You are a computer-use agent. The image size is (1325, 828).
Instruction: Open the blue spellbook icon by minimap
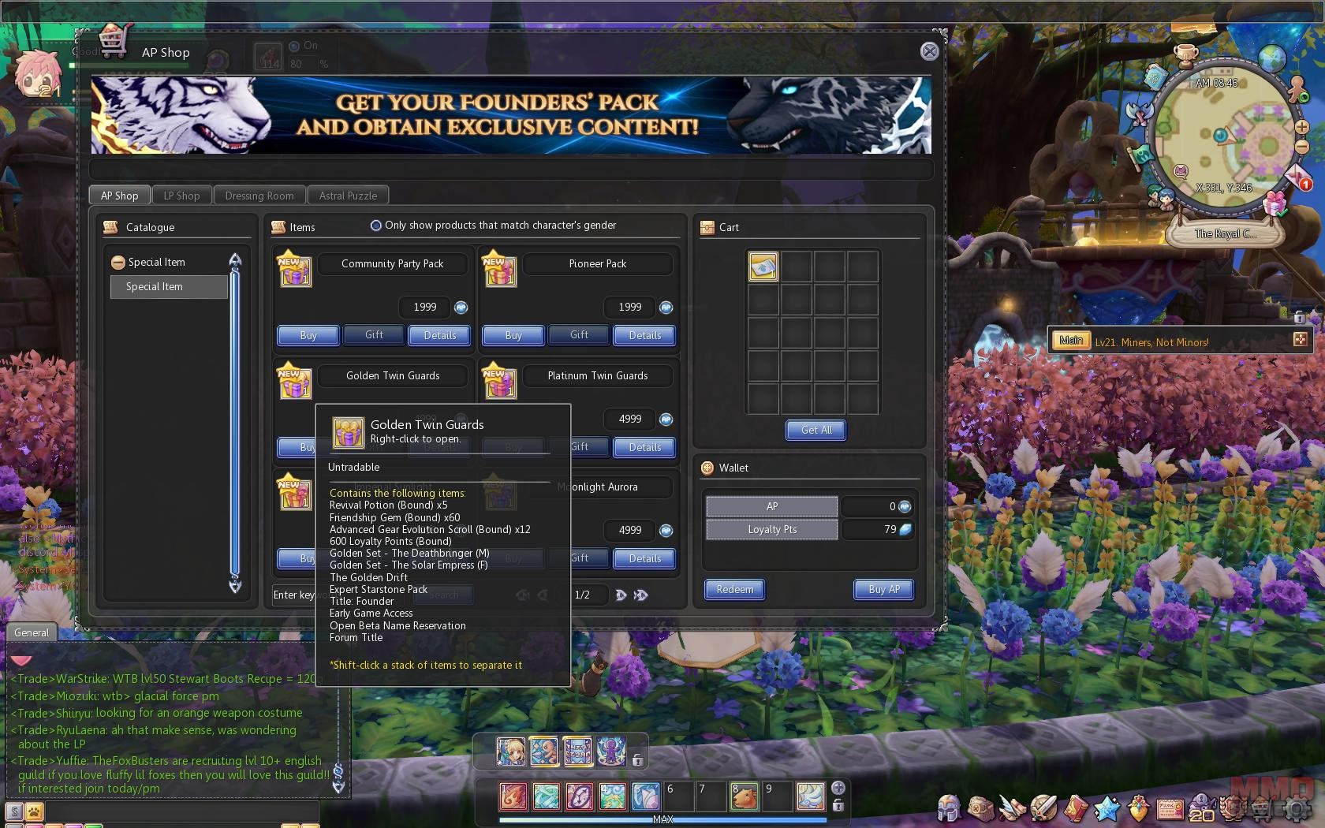[x=1156, y=78]
